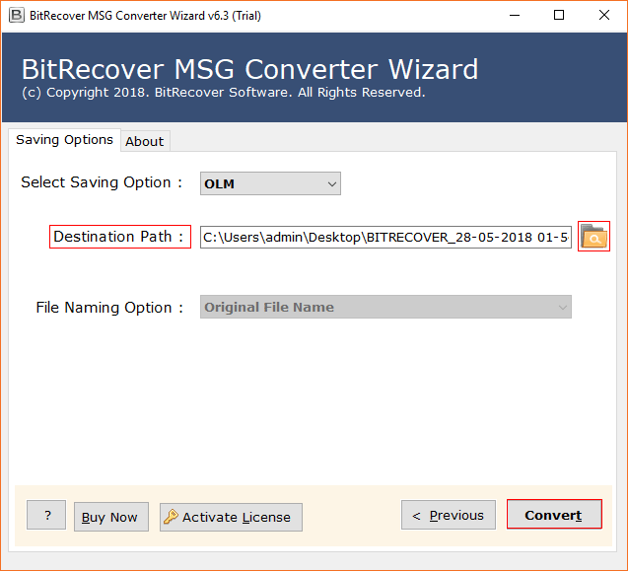Focus the Destination Path text field
The height and width of the screenshot is (571, 628).
(x=385, y=238)
